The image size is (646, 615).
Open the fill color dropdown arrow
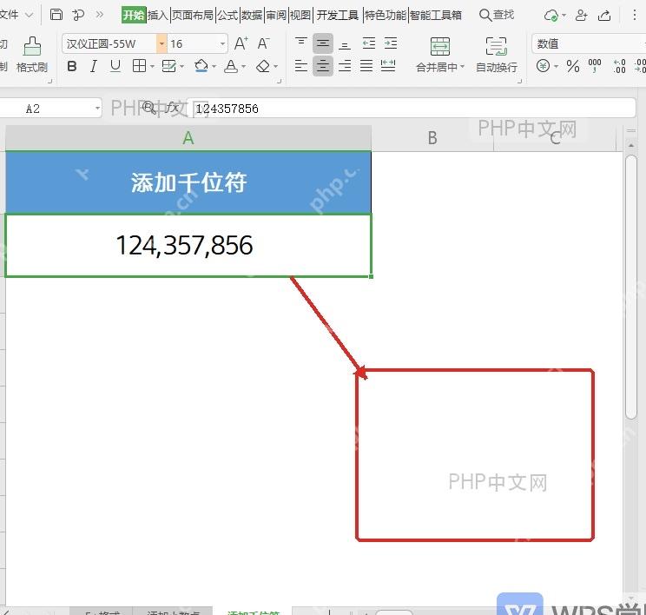214,66
